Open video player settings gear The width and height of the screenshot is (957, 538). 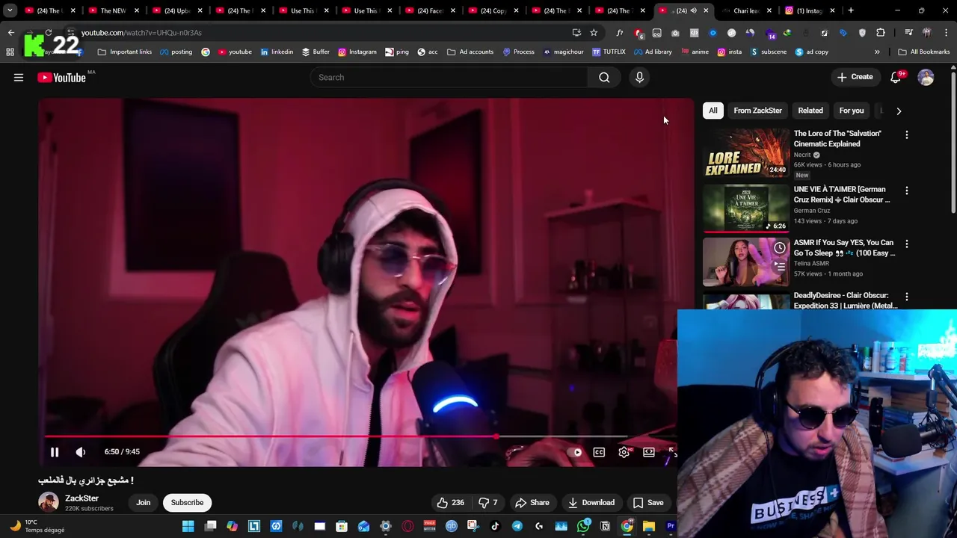pyautogui.click(x=624, y=452)
